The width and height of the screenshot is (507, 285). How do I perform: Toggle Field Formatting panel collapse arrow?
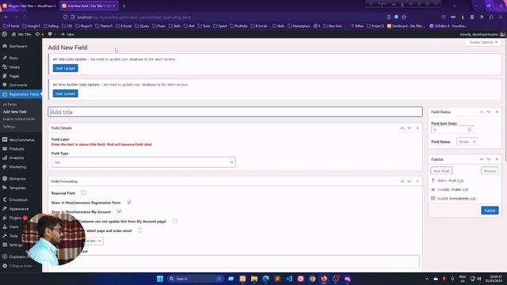[417, 181]
